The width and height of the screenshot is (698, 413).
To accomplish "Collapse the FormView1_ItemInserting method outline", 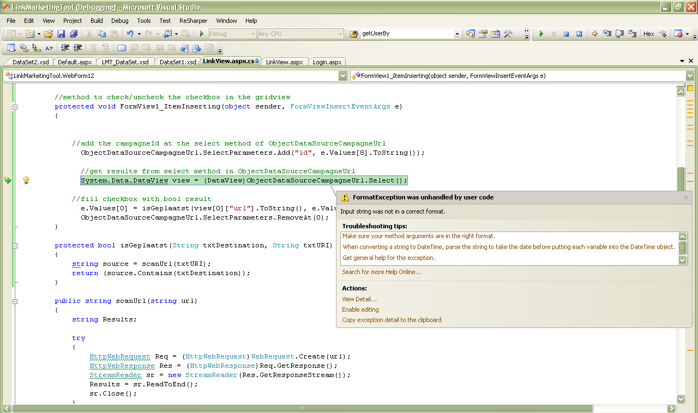I will point(15,107).
